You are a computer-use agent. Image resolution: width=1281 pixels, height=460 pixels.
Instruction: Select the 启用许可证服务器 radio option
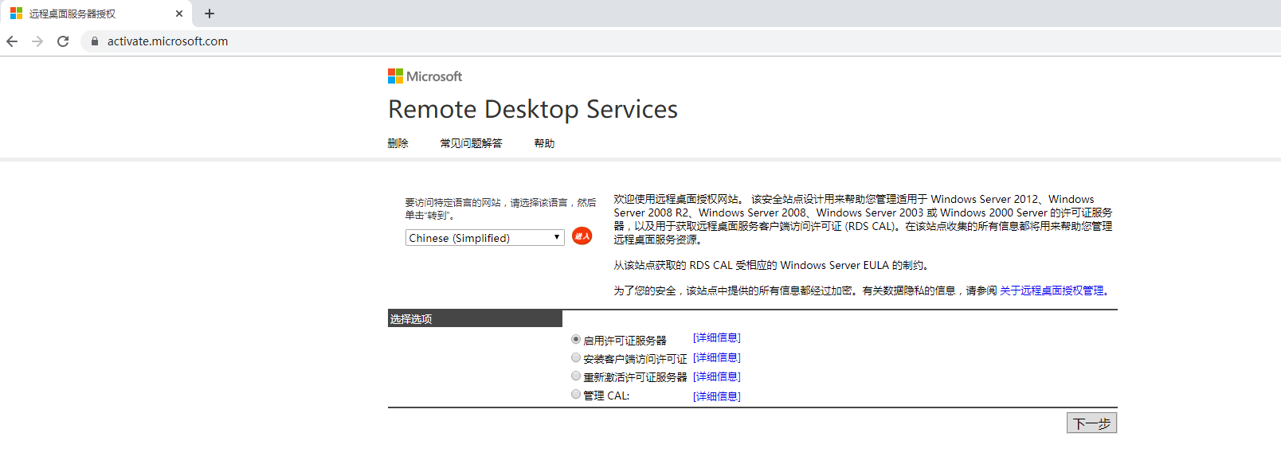click(576, 339)
